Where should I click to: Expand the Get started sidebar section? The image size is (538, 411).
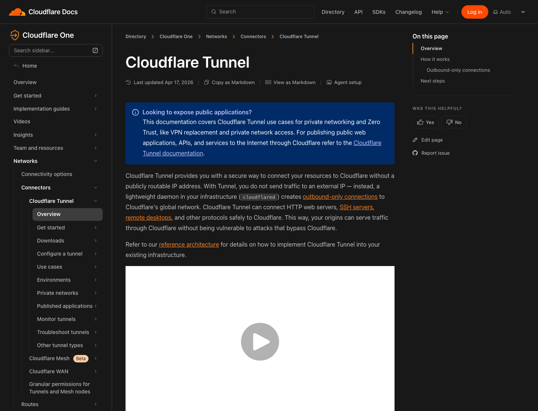click(96, 96)
